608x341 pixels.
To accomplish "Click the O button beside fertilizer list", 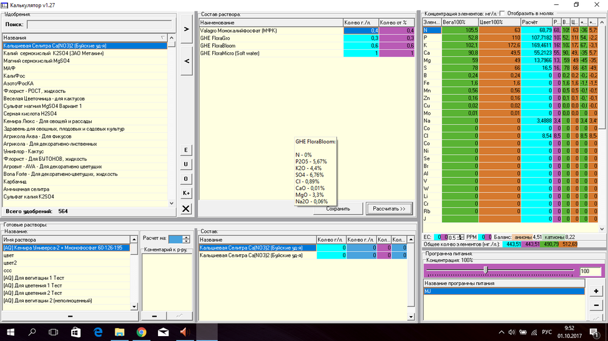I will [x=185, y=179].
